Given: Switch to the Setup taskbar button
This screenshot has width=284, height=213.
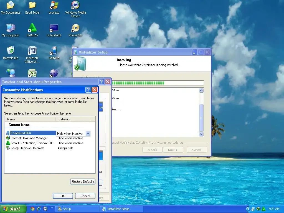Looking at the screenshot, I should 77,209.
